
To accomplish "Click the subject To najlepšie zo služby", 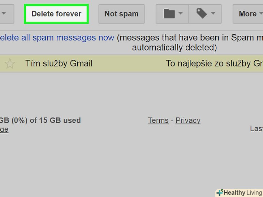I will tap(214, 64).
